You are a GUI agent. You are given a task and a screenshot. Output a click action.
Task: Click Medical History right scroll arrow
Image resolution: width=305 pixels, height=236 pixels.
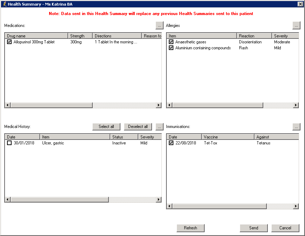(x=159, y=200)
